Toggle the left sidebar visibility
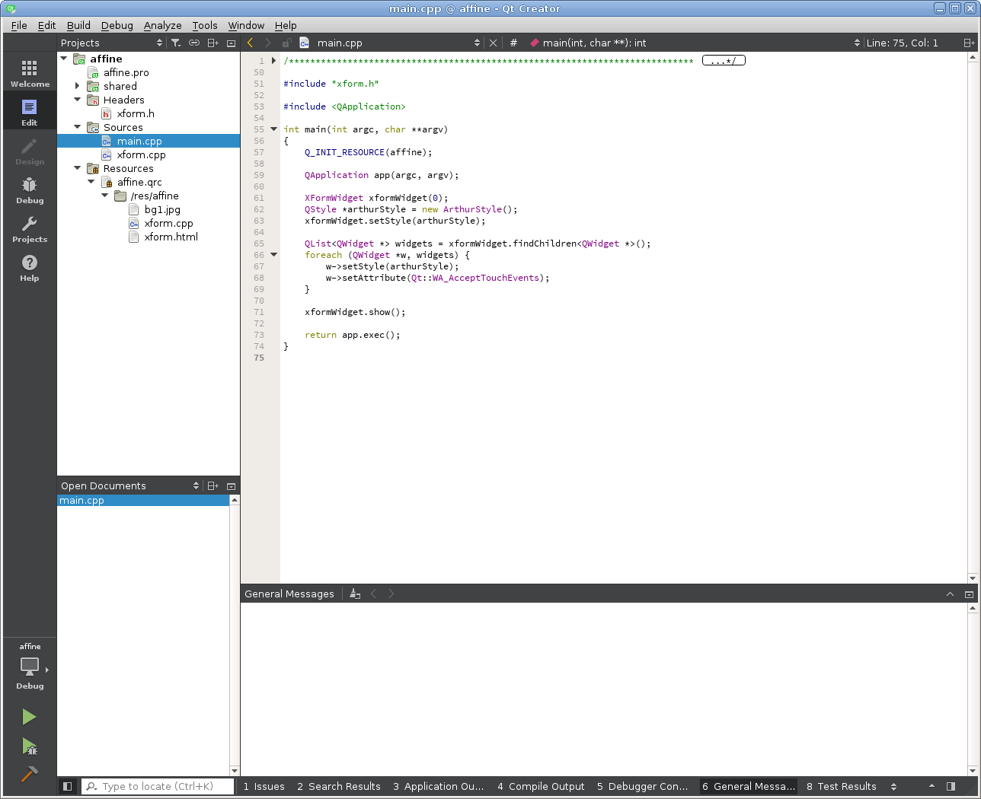Viewport: 981px width, 799px height. (x=67, y=786)
